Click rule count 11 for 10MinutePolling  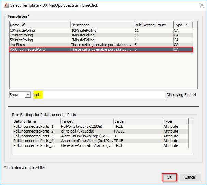pos(153,30)
